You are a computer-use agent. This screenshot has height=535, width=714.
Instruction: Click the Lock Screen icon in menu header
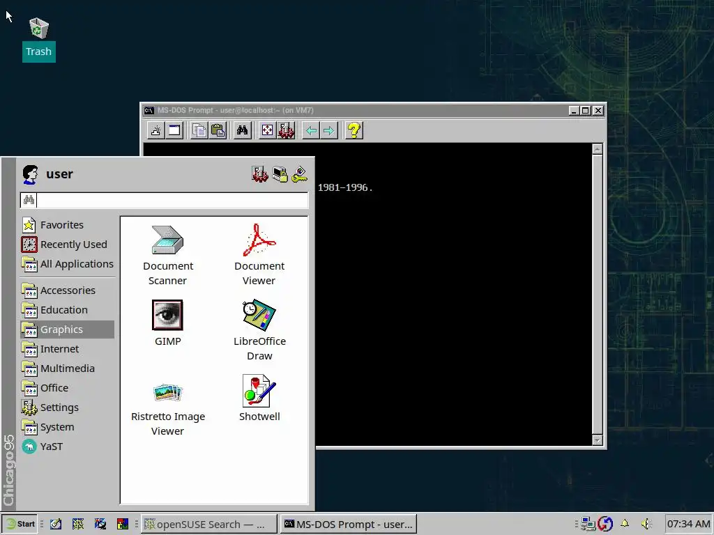click(280, 174)
